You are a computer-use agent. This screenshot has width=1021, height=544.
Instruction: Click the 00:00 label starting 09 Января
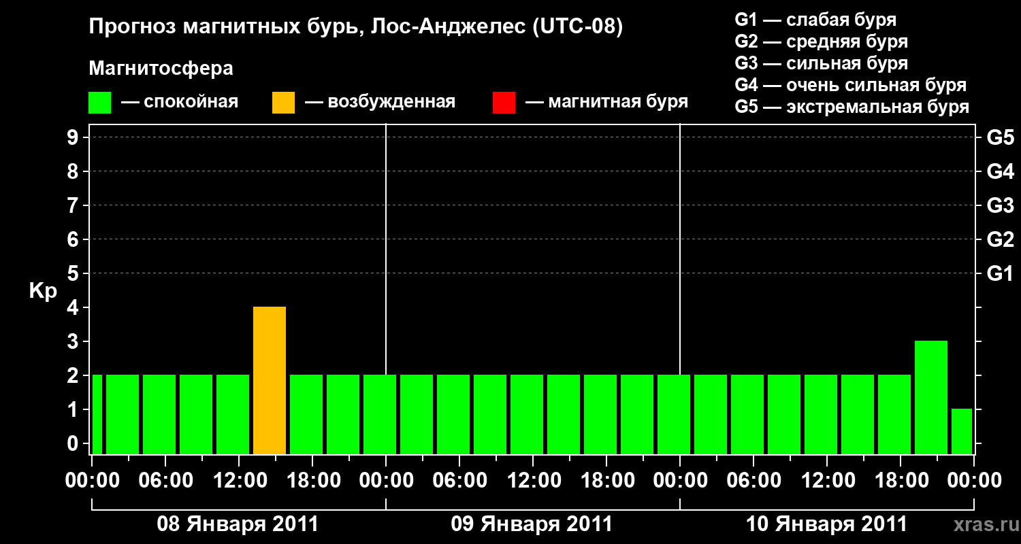(x=385, y=481)
